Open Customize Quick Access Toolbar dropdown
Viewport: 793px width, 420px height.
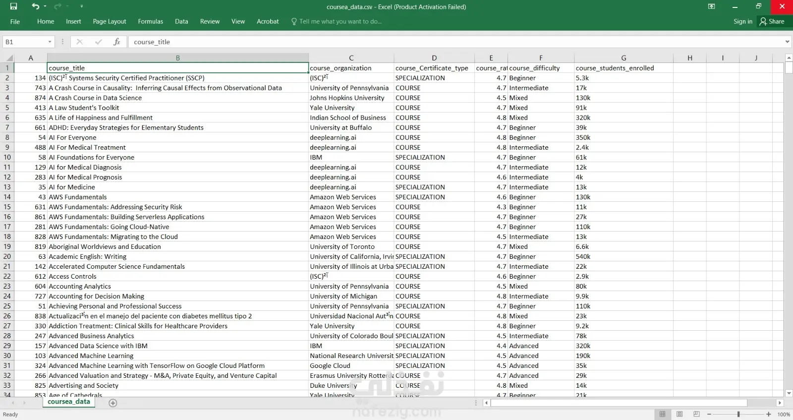click(x=81, y=6)
